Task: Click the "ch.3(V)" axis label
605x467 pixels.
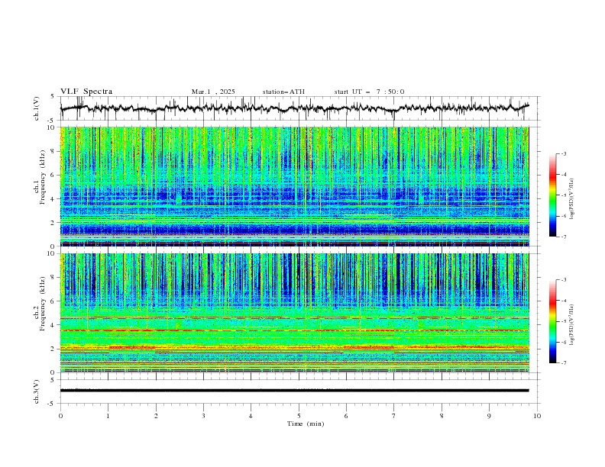Action: click(x=37, y=391)
